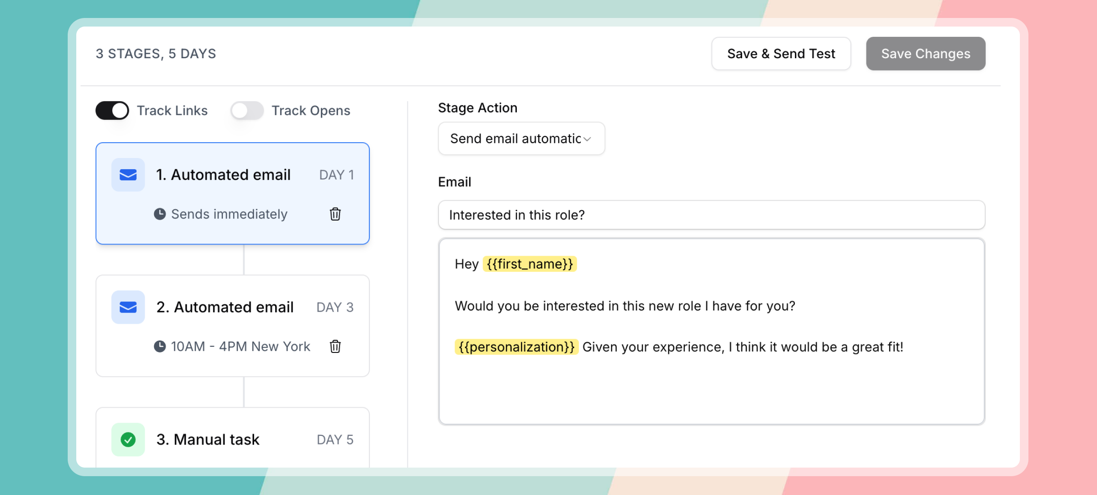This screenshot has height=495, width=1097.
Task: Click the green checkmark icon on Manual task
Action: 128,439
